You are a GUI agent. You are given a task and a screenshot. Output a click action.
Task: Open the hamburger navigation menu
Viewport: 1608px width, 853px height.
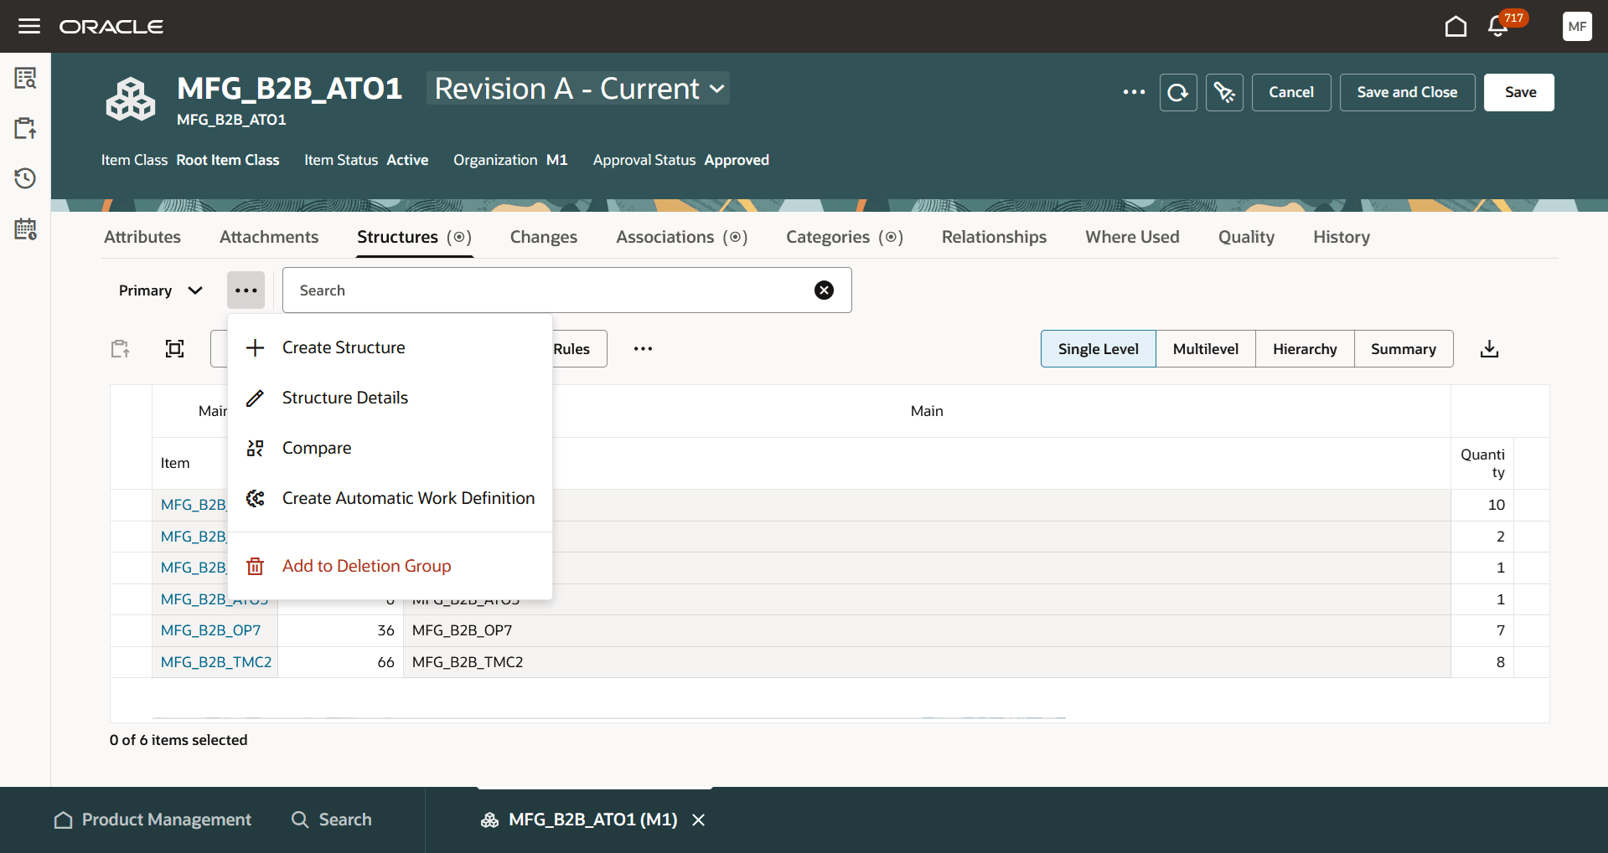29,26
